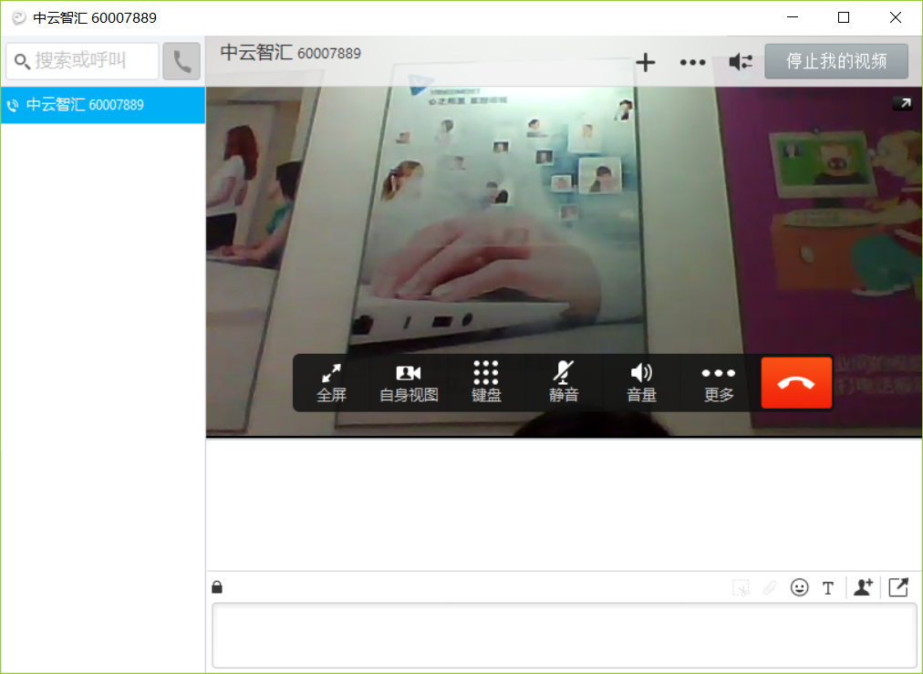Click the chat message input box
923x674 pixels.
click(564, 635)
